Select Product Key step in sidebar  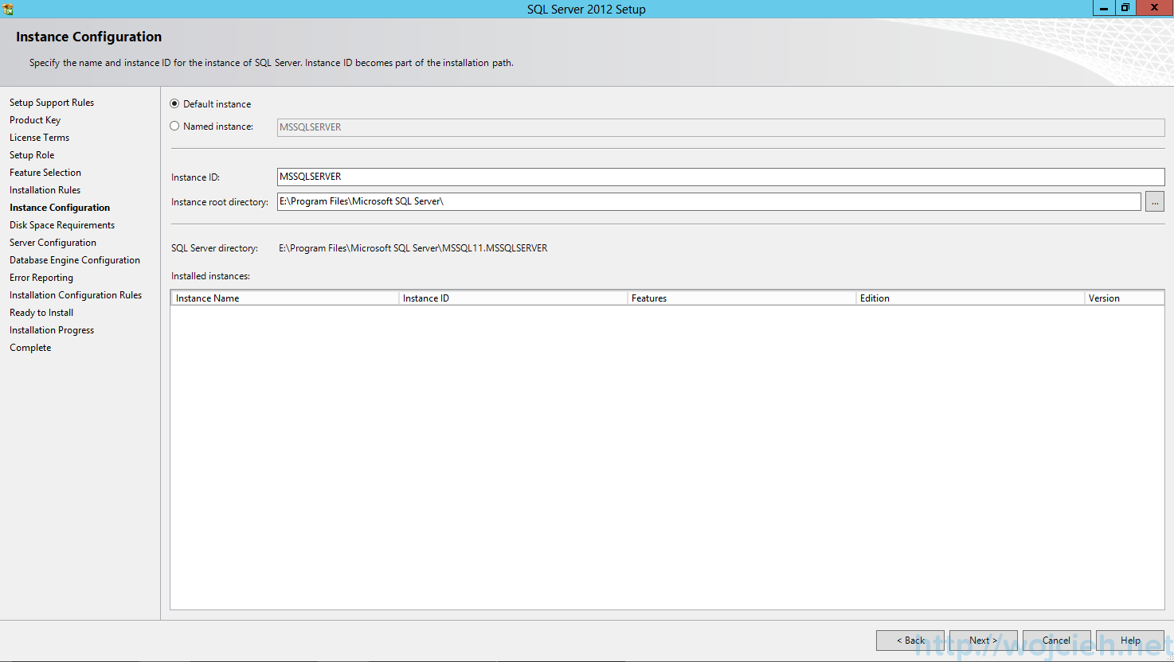pyautogui.click(x=35, y=120)
